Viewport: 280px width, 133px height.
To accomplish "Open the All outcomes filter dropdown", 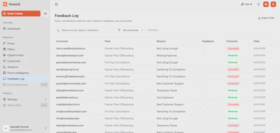I will 131,30.
